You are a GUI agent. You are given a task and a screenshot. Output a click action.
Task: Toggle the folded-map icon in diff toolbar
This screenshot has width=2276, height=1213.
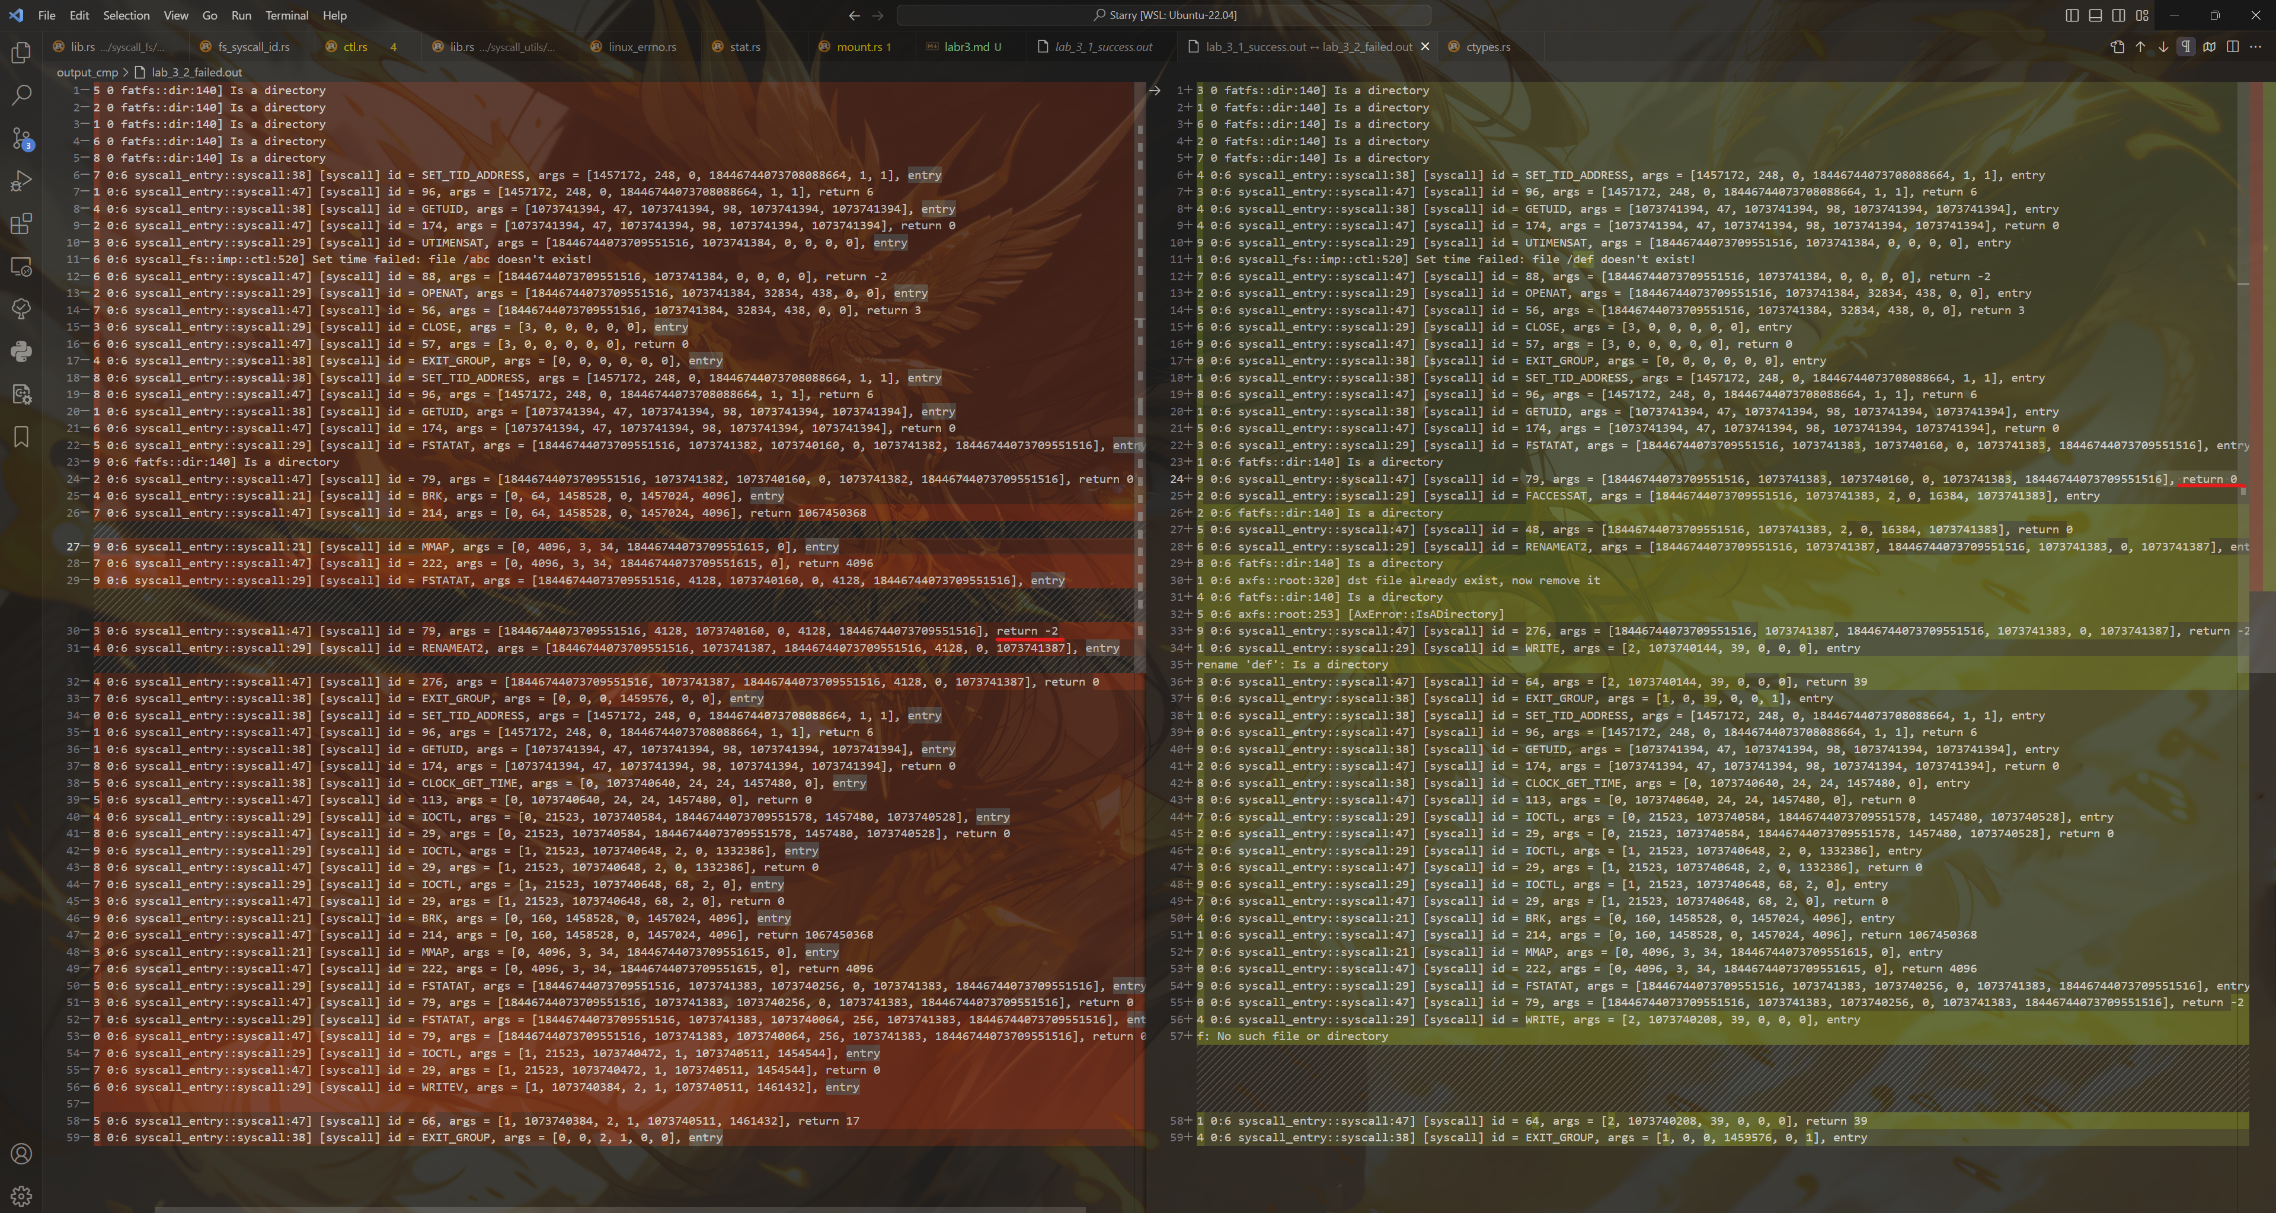tap(2209, 47)
